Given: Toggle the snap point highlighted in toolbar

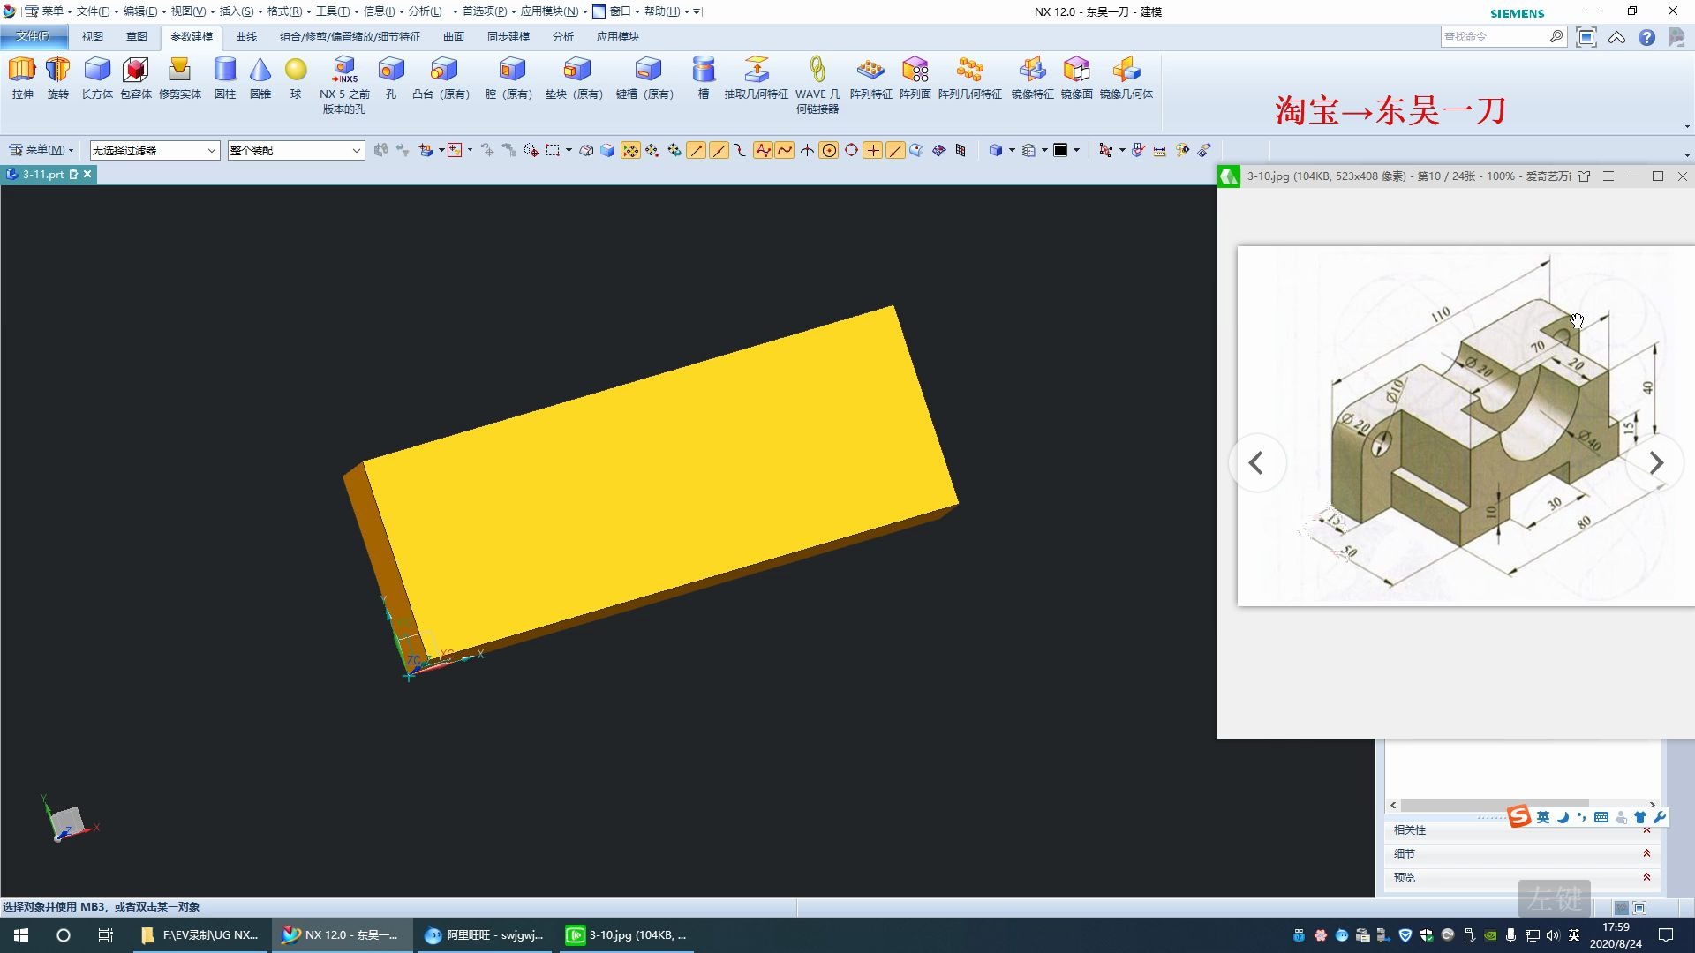Looking at the screenshot, I should 630,151.
